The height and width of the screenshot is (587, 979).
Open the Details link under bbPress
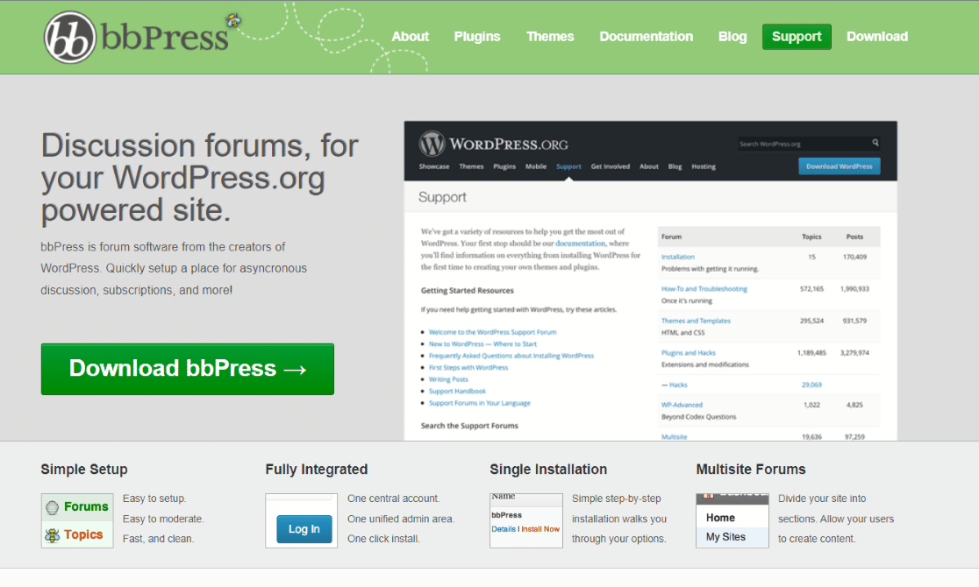coord(504,529)
